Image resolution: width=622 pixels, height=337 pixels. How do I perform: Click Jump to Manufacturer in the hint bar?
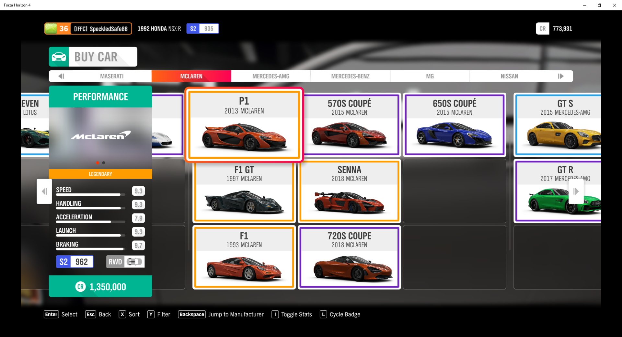(236, 314)
